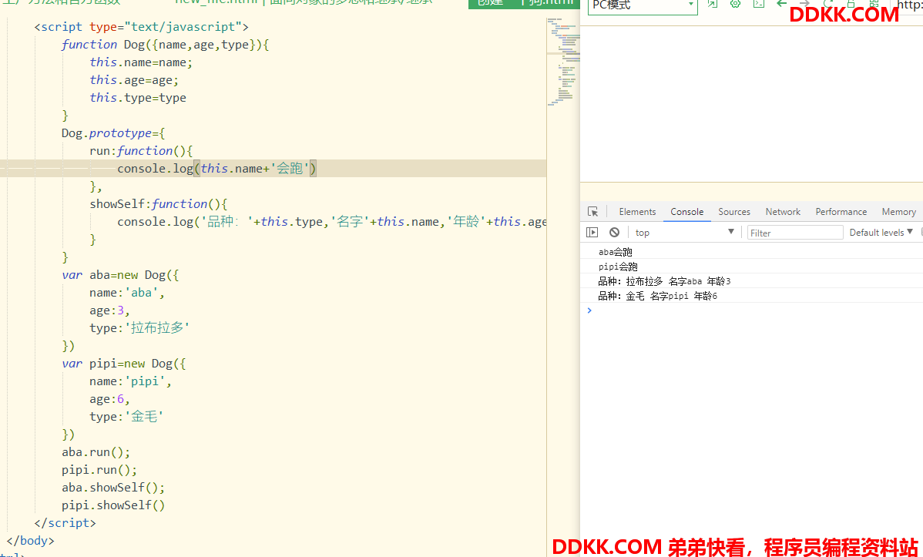Click the 'pipi.showSelf()' code line
923x557 pixels.
[x=113, y=505]
